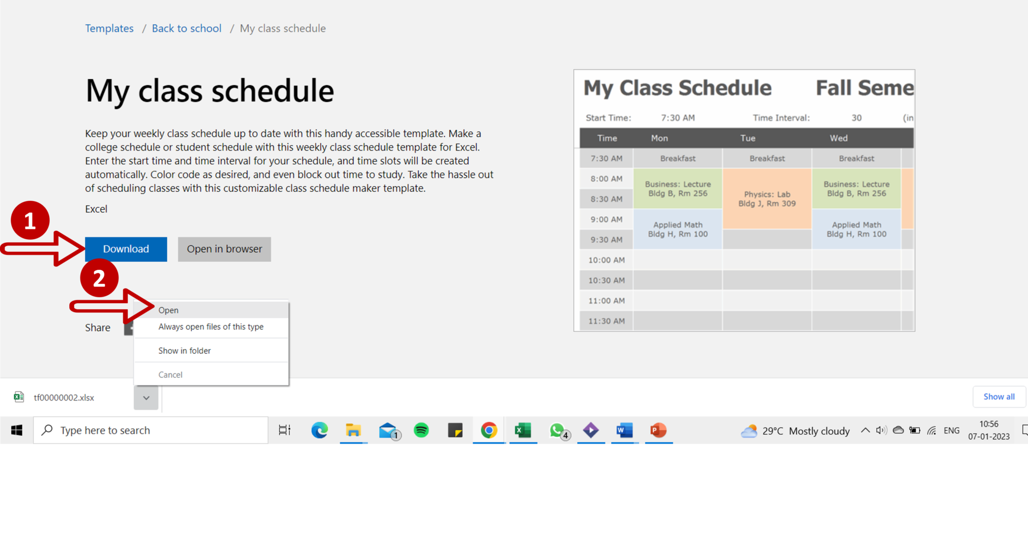The image size is (1028, 554).
Task: Expand the downloaded file options chevron
Action: tap(145, 397)
